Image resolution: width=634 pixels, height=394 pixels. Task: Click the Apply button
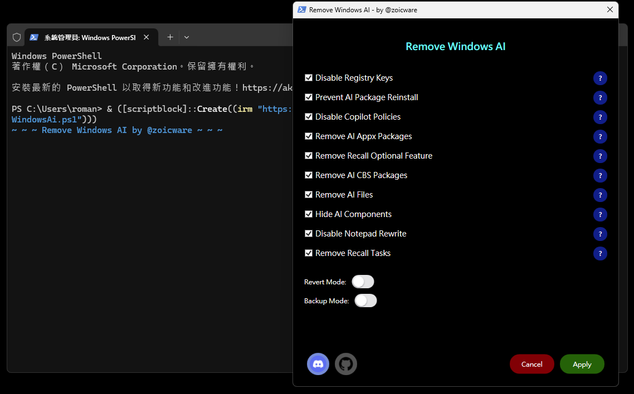(582, 364)
